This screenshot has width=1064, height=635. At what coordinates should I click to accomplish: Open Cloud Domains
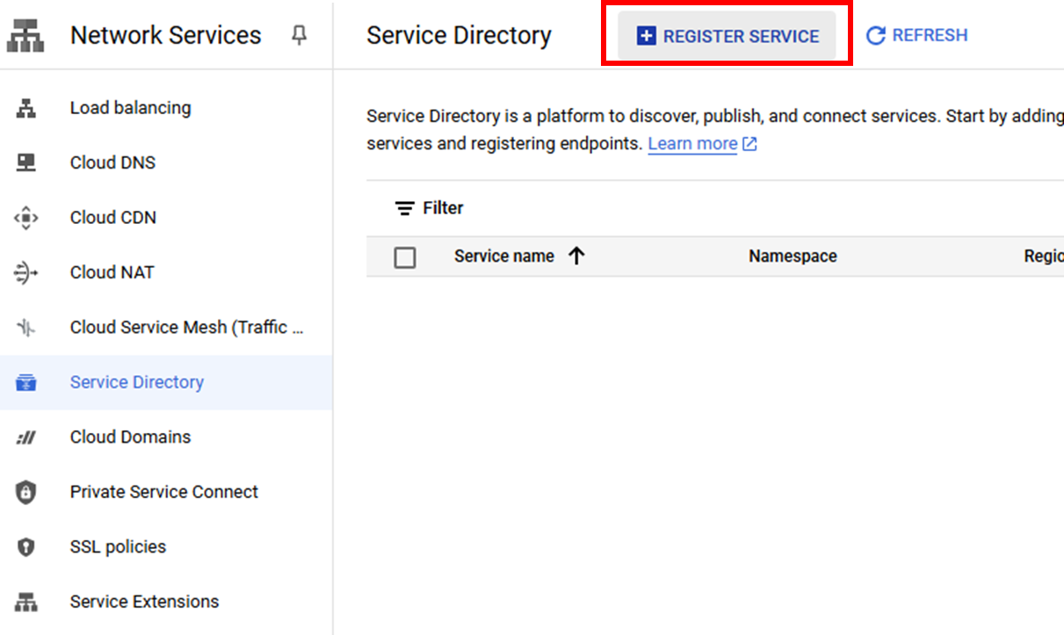[x=130, y=437]
